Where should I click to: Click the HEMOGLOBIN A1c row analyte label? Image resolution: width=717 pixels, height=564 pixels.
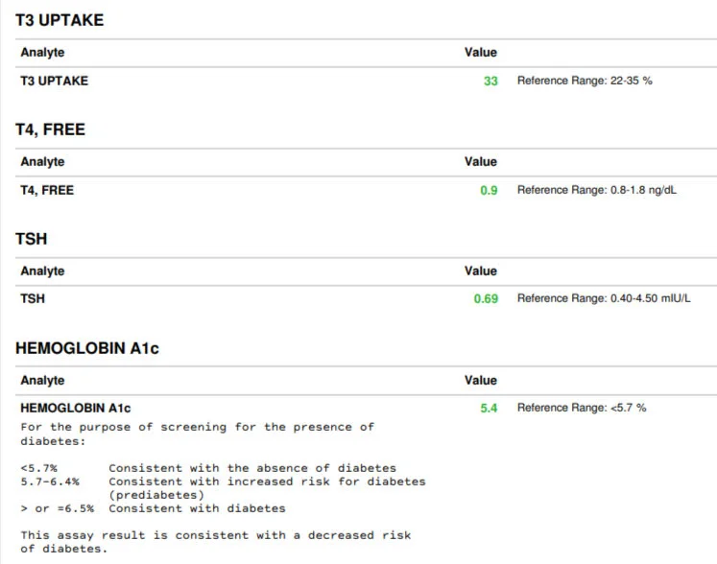pyautogui.click(x=76, y=408)
